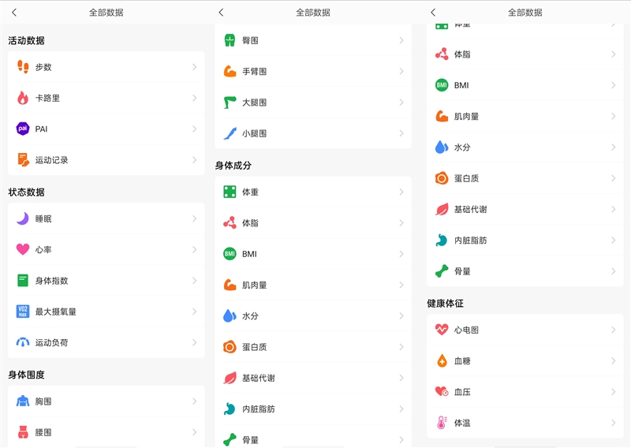Tap the blood drop icon for 血糖

pyautogui.click(x=442, y=360)
